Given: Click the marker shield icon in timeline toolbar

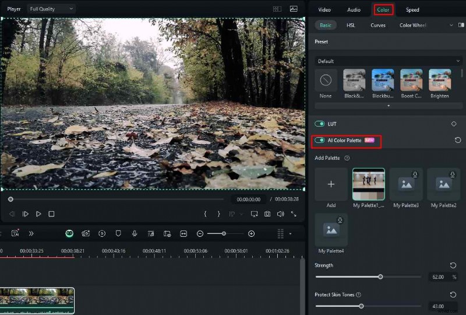Looking at the screenshot, I should point(118,233).
